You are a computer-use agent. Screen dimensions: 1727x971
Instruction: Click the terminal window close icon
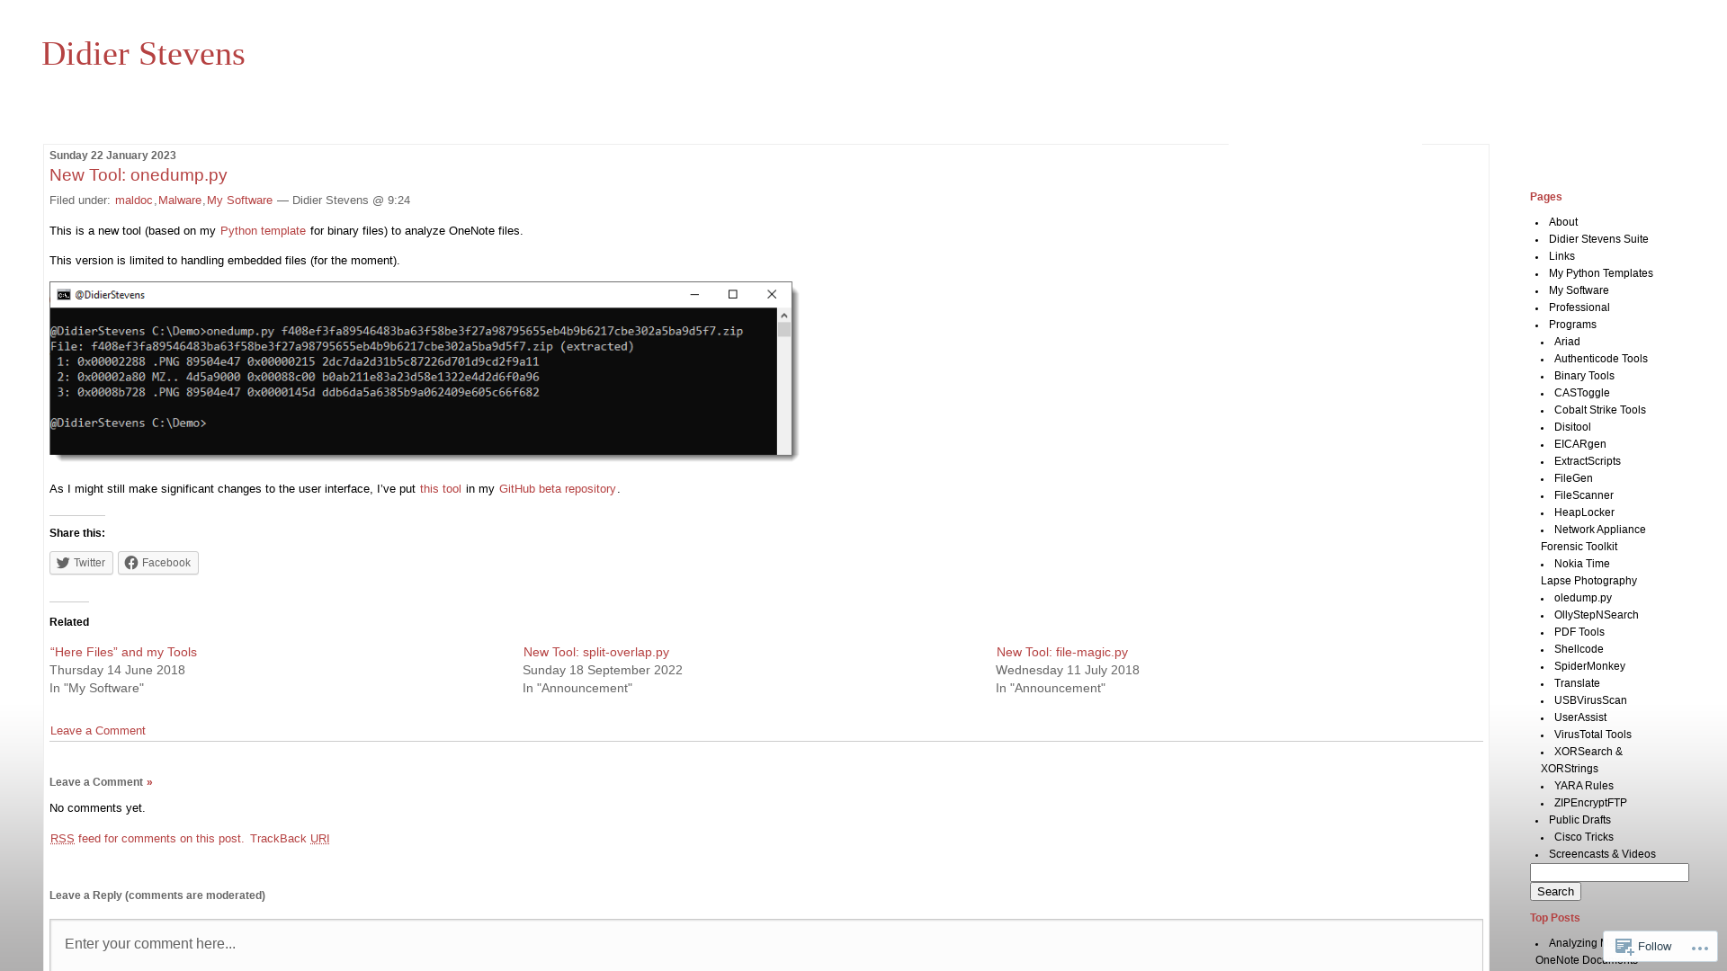[771, 293]
